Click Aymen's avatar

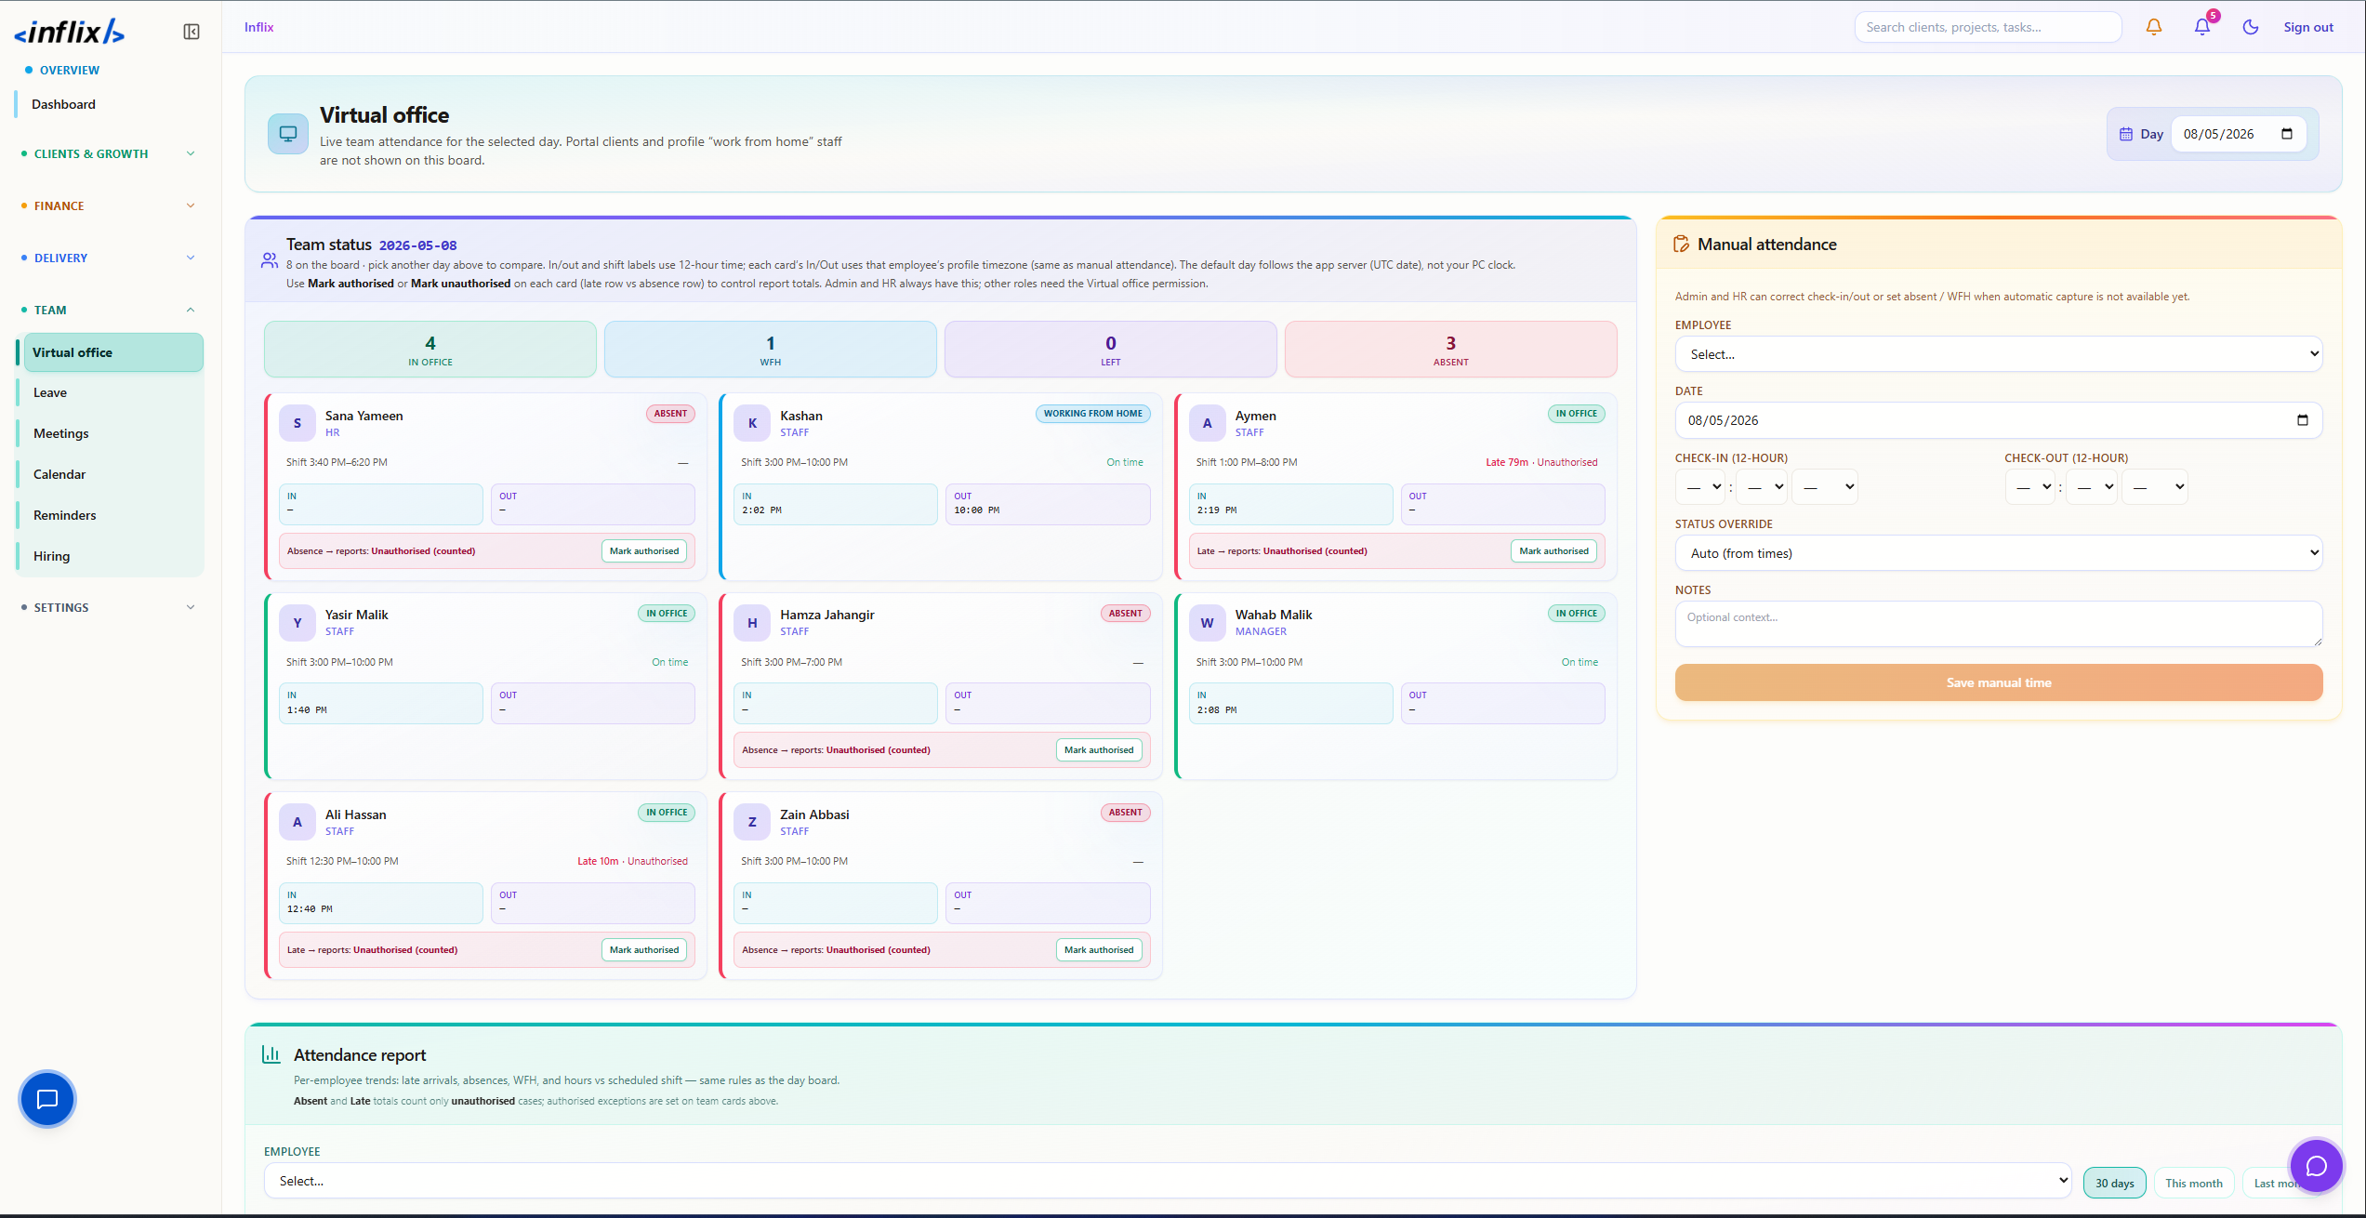pyautogui.click(x=1208, y=423)
